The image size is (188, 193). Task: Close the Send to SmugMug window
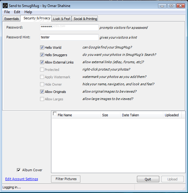coord(181,6)
